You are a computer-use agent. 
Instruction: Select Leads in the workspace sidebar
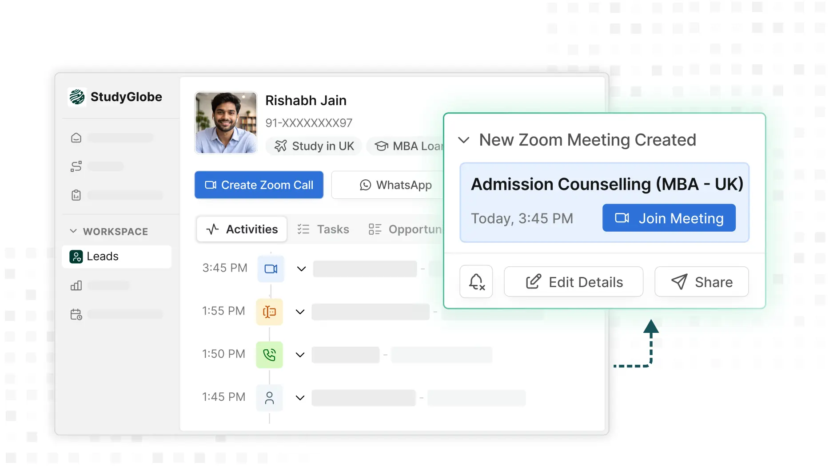tap(117, 257)
